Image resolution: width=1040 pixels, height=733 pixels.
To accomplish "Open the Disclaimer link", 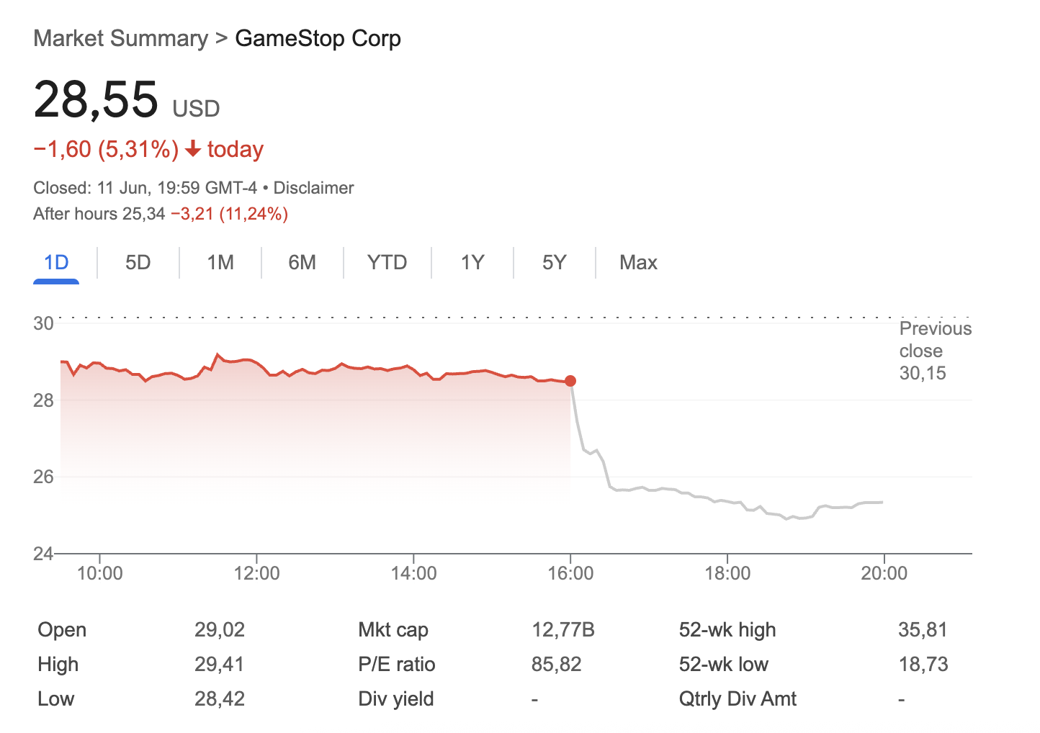I will 313,188.
